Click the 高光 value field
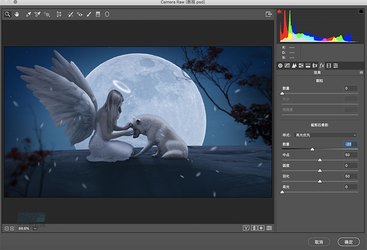367x250 pixels. click(x=351, y=187)
